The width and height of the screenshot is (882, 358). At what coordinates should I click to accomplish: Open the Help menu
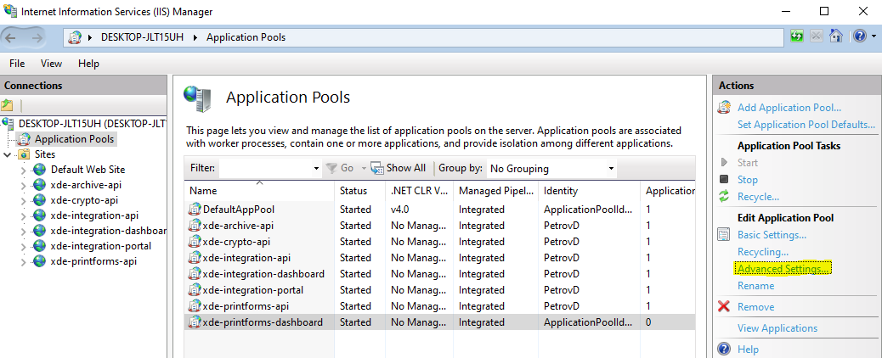point(89,64)
